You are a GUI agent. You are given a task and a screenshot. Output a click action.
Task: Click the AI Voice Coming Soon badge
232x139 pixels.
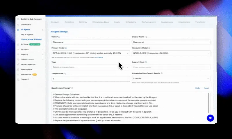click(x=35, y=44)
